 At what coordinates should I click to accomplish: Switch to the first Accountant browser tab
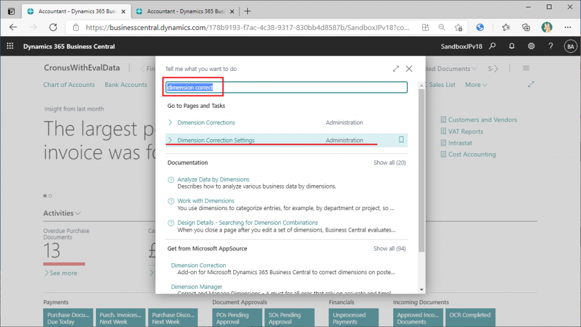tap(77, 11)
